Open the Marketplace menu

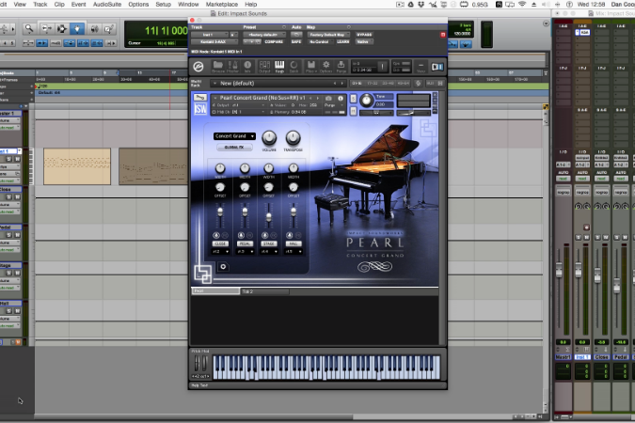coord(222,5)
